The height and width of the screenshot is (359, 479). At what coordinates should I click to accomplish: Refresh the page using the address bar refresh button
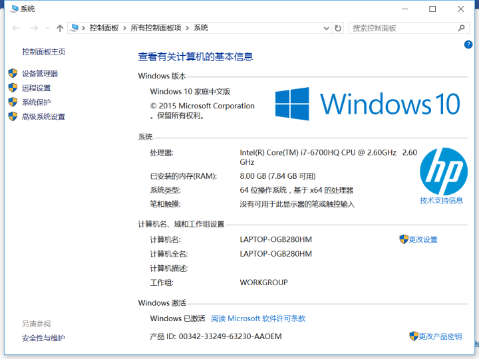[338, 28]
